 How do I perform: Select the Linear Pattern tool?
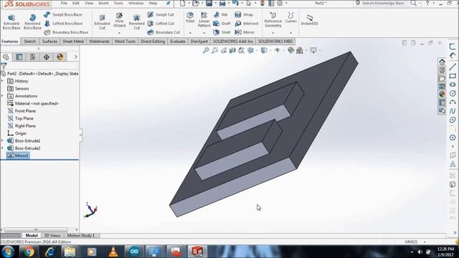(204, 19)
